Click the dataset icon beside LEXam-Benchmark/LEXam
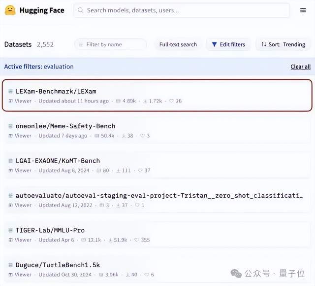The image size is (315, 286). click(10, 91)
